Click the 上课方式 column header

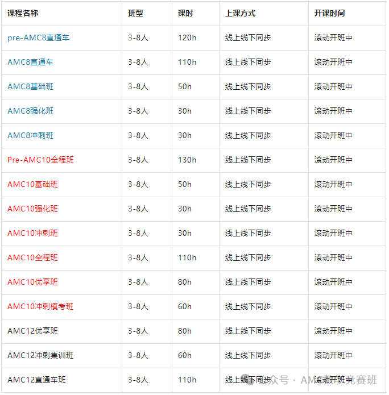click(240, 13)
